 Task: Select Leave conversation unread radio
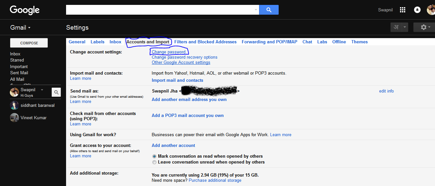click(x=154, y=162)
